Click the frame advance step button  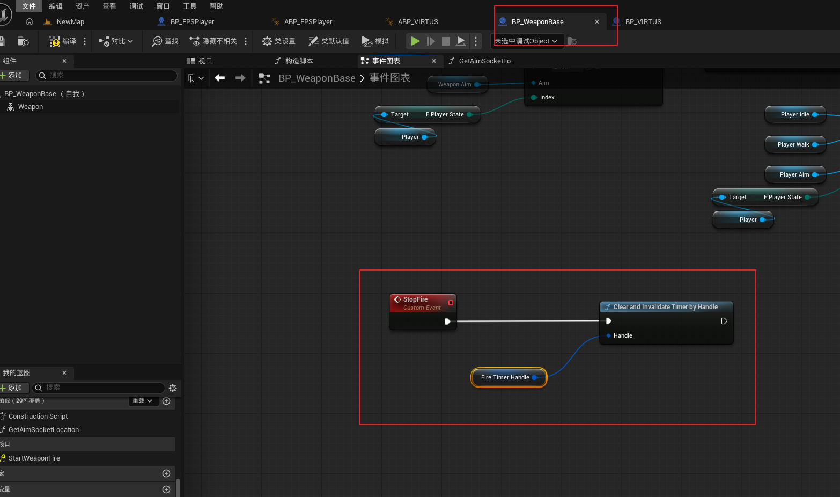pyautogui.click(x=431, y=41)
